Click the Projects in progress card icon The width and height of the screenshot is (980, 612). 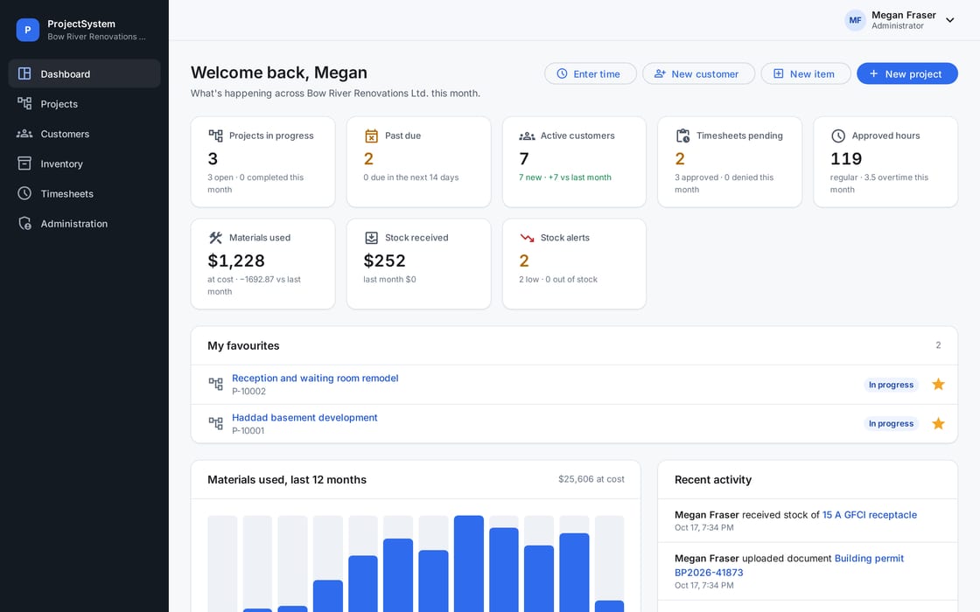tap(215, 136)
